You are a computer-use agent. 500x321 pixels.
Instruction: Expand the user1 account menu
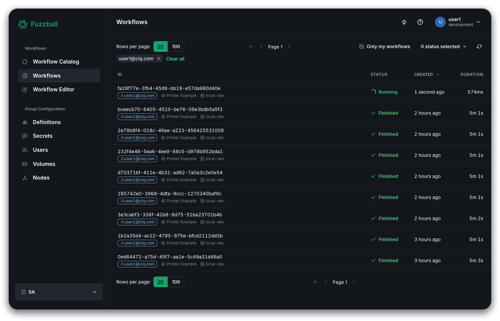(x=478, y=22)
